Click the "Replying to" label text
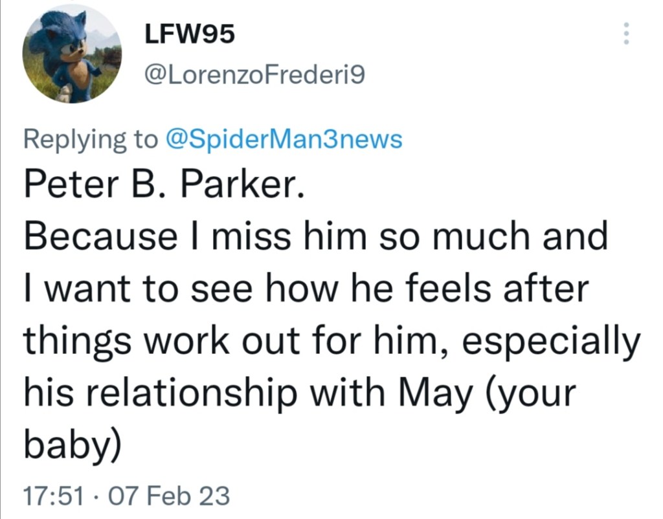 (x=90, y=139)
